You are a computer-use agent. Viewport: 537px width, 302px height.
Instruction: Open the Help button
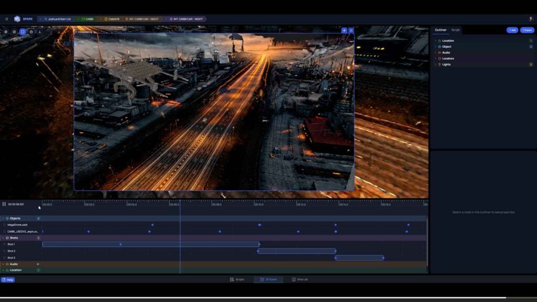click(x=7, y=280)
